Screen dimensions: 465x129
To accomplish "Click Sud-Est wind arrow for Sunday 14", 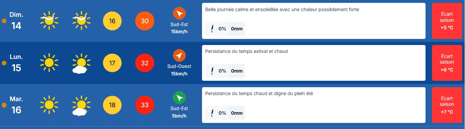I will point(179,14).
